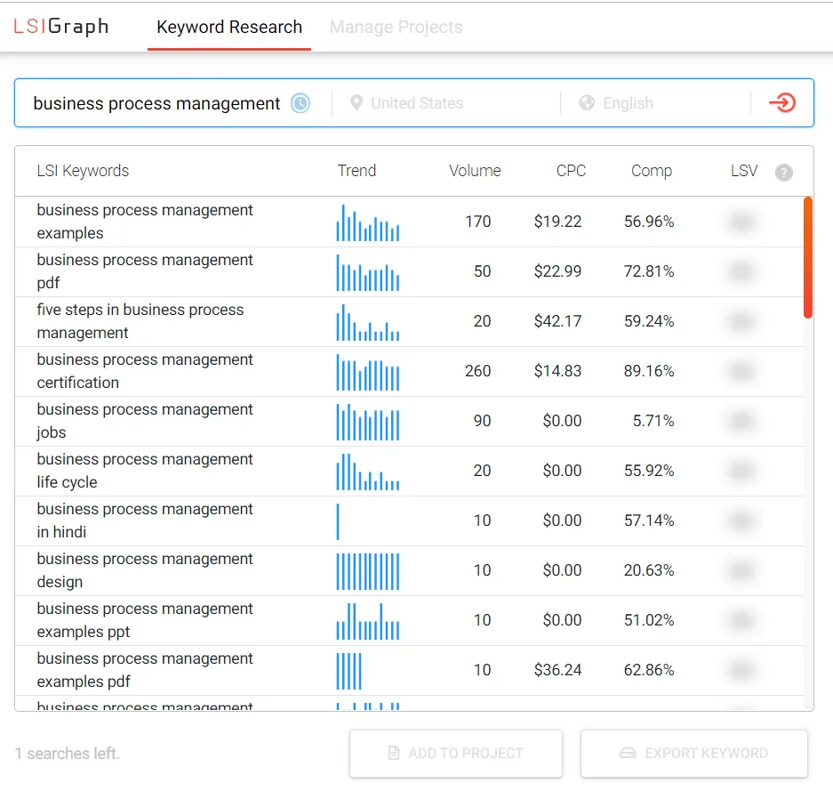The image size is (833, 791).
Task: Submit search with red arrow icon
Action: [x=782, y=102]
